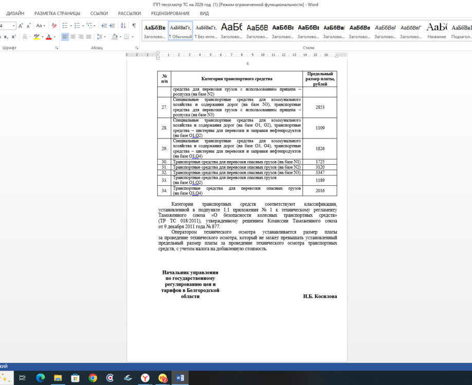Justify the paragraph text
The image size is (472, 385).
(x=88, y=37)
